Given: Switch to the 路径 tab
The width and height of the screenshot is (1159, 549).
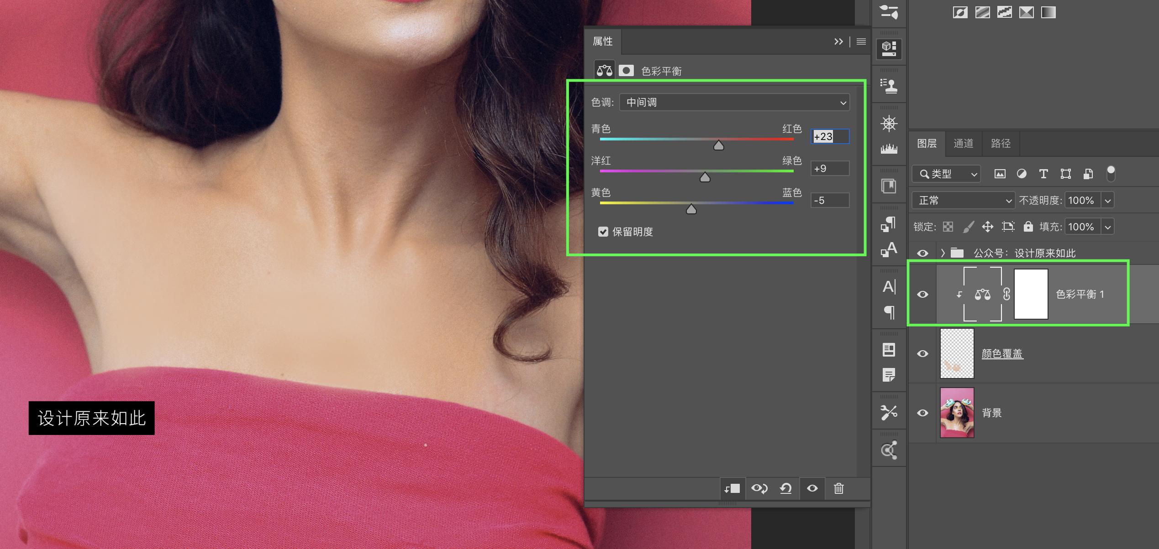Looking at the screenshot, I should [x=1001, y=144].
